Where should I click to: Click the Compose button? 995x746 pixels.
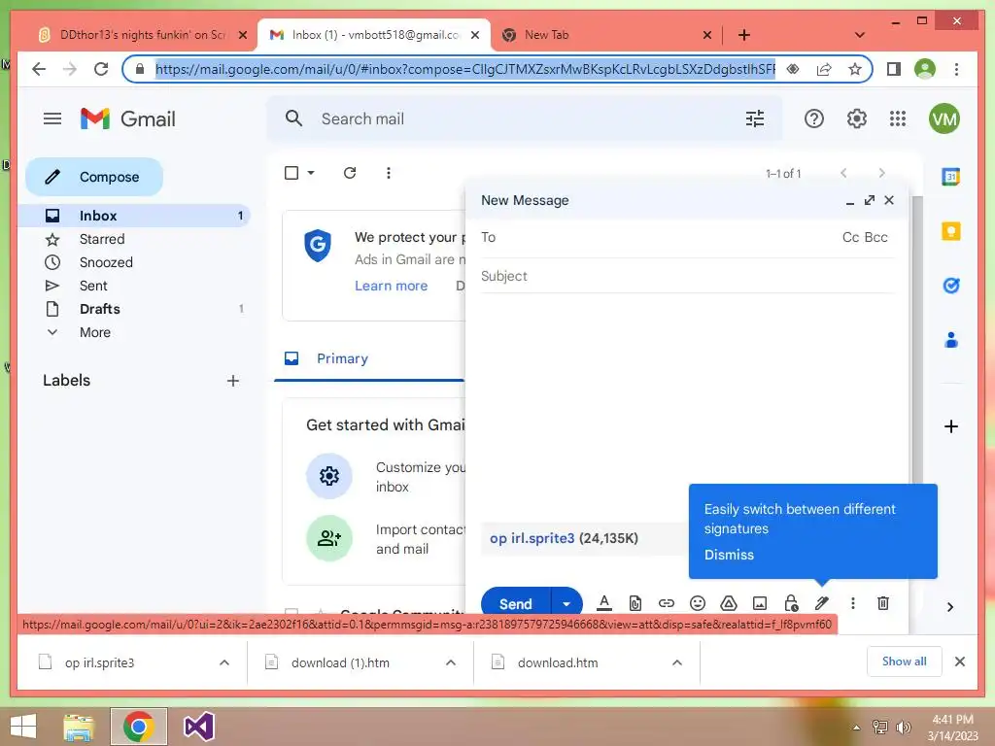click(94, 177)
